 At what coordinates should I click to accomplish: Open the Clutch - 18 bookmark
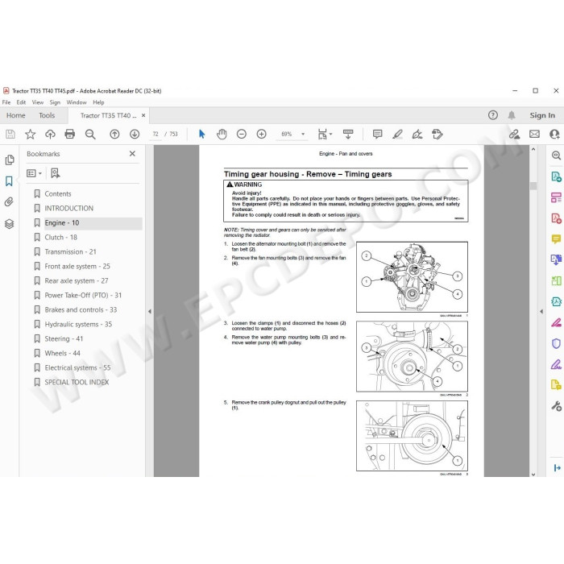click(x=60, y=238)
